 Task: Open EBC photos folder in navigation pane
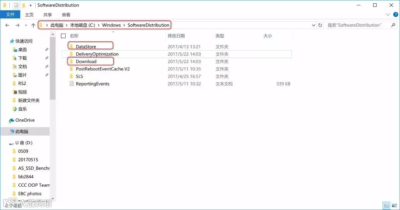pyautogui.click(x=30, y=193)
